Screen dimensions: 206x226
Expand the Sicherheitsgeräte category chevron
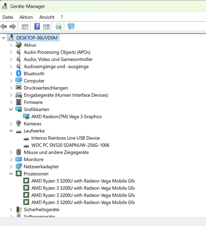(11, 210)
